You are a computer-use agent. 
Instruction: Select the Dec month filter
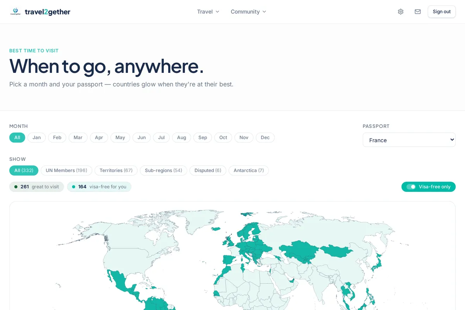(265, 138)
